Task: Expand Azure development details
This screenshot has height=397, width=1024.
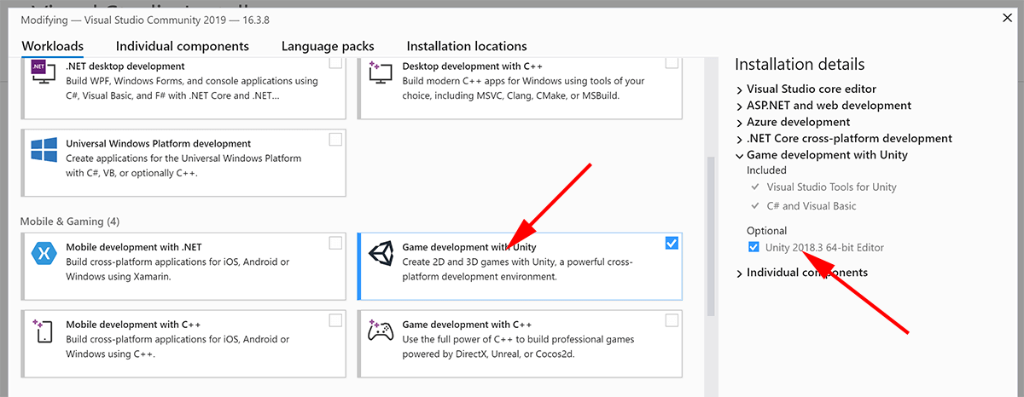Action: tap(739, 122)
